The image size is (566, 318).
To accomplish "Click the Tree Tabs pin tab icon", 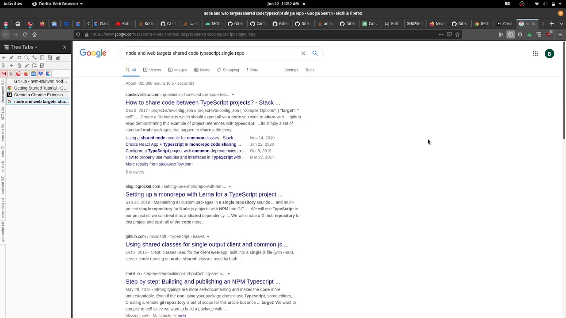I will 11,58.
